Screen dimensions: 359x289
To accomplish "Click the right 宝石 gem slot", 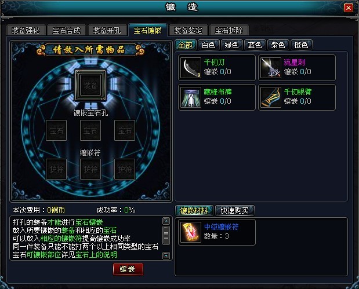I will (125, 130).
